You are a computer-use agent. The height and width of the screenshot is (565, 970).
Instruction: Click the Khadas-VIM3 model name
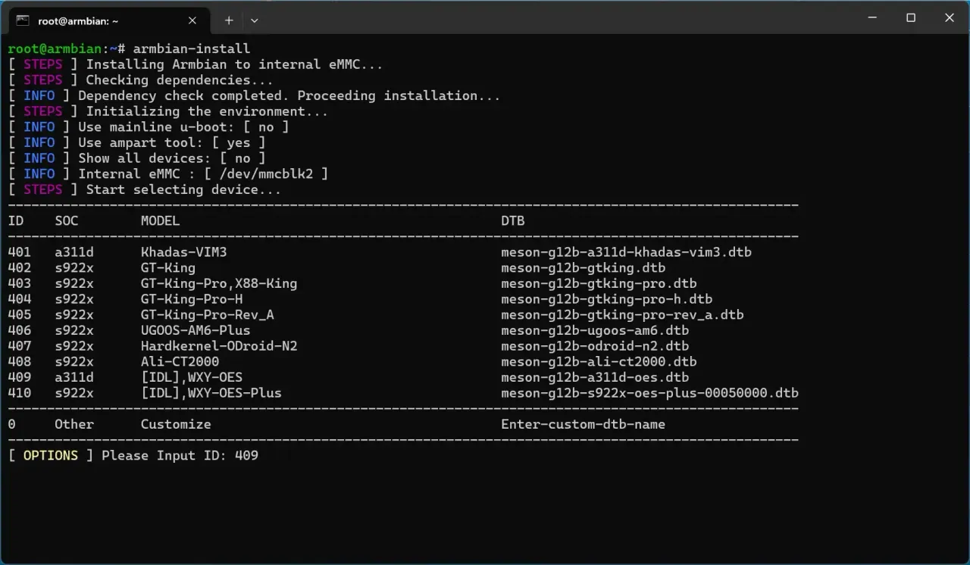(x=183, y=252)
